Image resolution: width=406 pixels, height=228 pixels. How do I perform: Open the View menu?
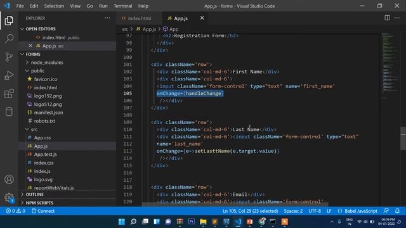click(x=75, y=6)
